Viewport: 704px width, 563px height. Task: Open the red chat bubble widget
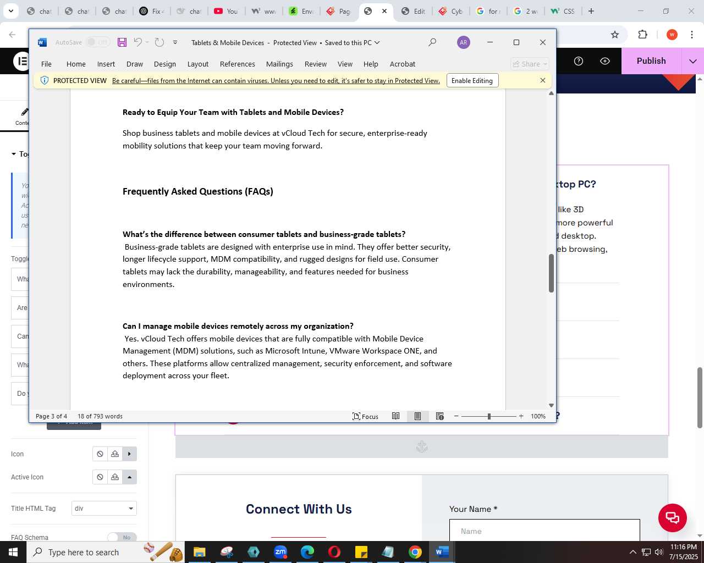click(673, 518)
